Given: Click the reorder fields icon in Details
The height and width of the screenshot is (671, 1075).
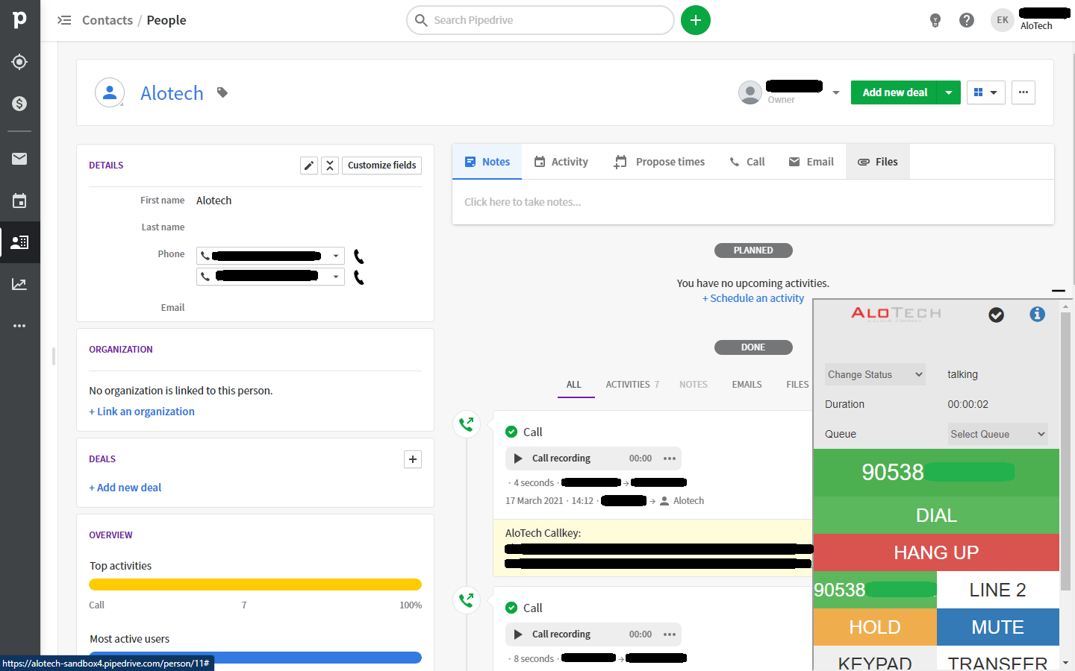Looking at the screenshot, I should pyautogui.click(x=330, y=166).
